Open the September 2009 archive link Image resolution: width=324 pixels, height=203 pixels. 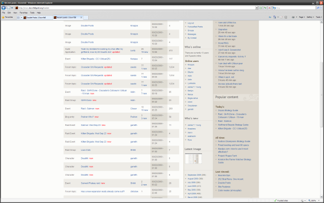[195, 175]
